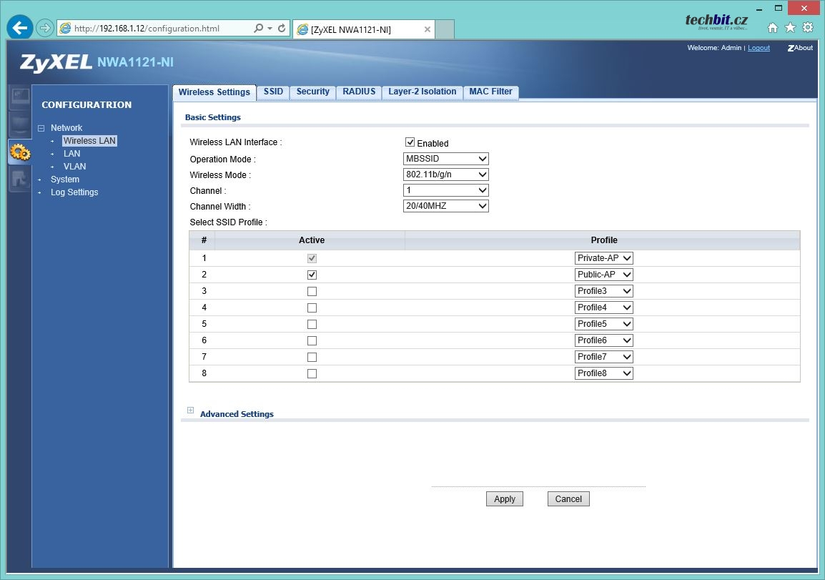Switch to the MAC Filter tab

(x=490, y=92)
